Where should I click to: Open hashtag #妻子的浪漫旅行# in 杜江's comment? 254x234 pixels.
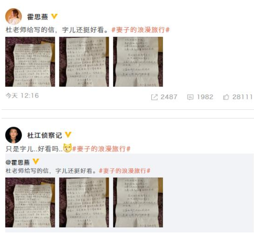click(x=101, y=149)
